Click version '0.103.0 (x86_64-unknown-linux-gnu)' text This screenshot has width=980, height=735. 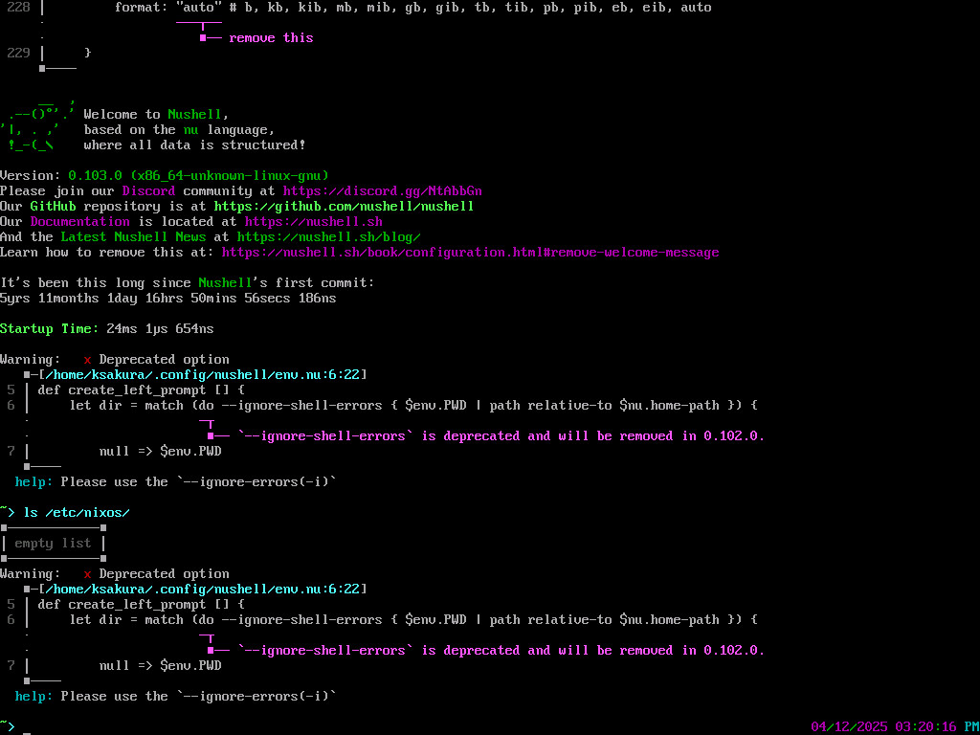[x=199, y=176]
